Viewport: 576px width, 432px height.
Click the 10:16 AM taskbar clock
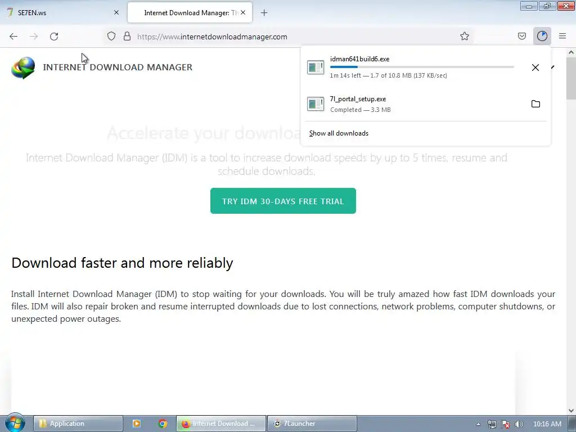coord(547,424)
